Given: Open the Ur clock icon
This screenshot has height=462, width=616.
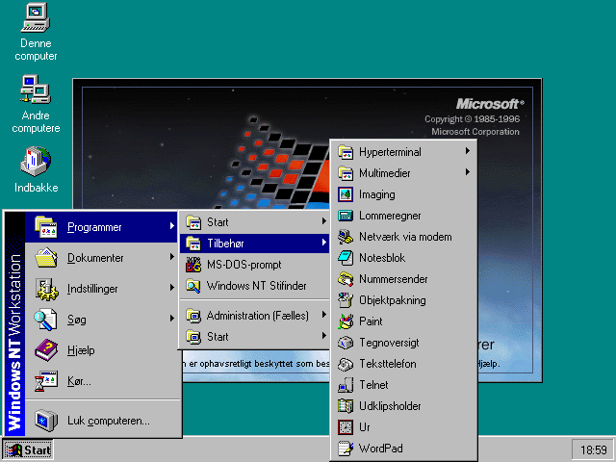Looking at the screenshot, I should click(x=346, y=427).
